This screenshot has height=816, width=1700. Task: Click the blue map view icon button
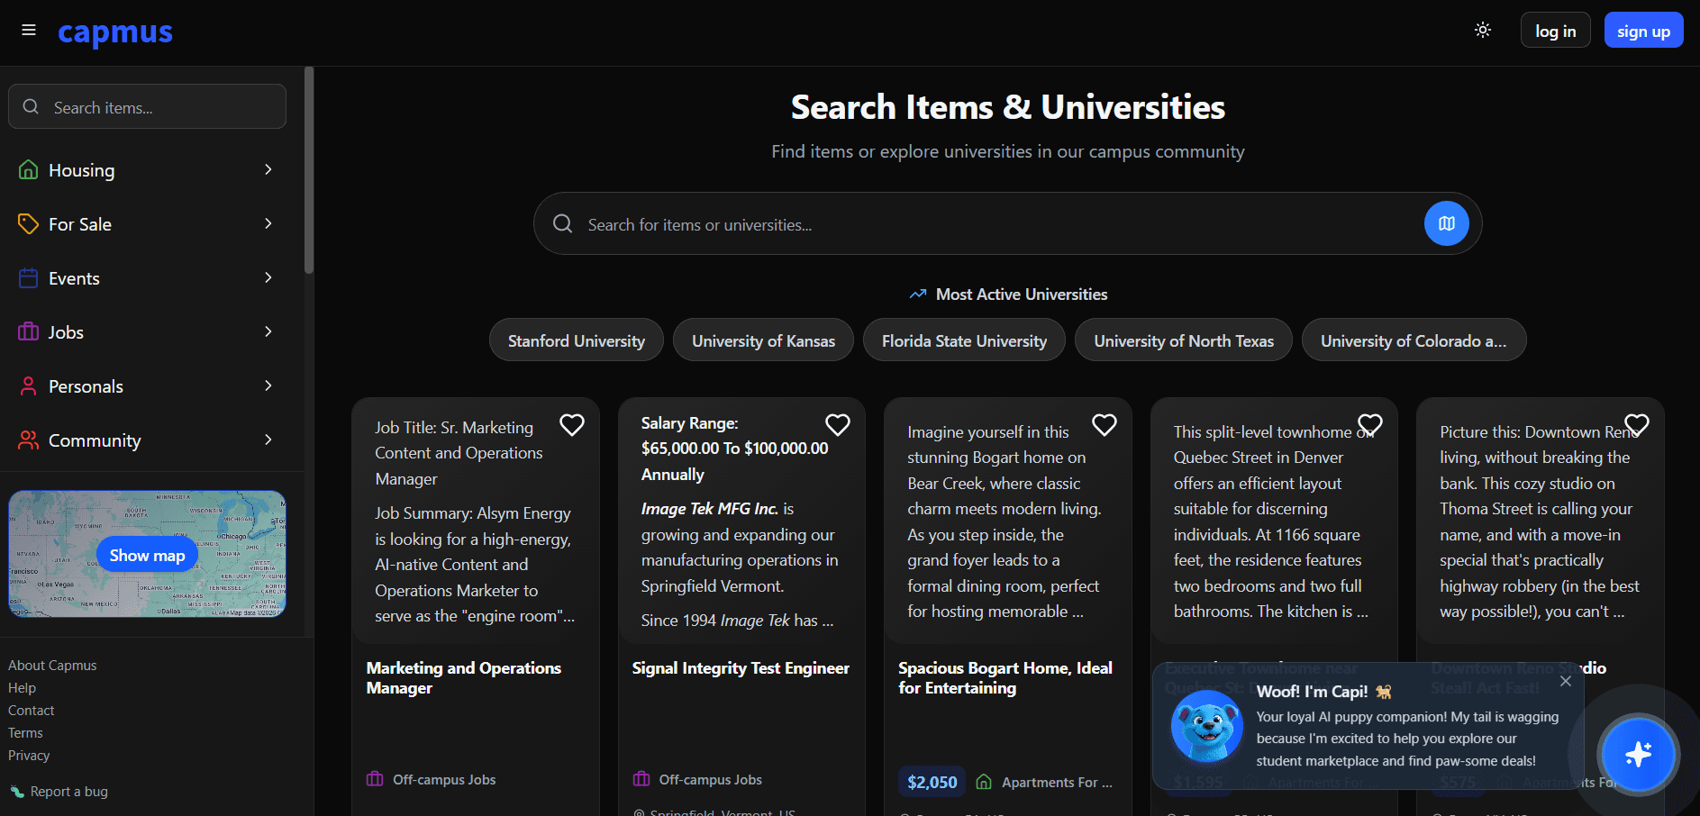click(1446, 223)
